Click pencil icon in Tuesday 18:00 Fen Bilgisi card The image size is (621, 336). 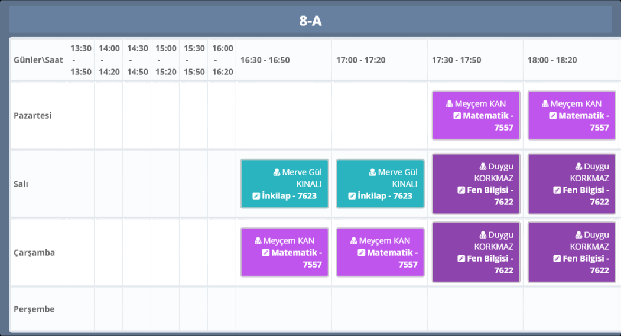[557, 190]
